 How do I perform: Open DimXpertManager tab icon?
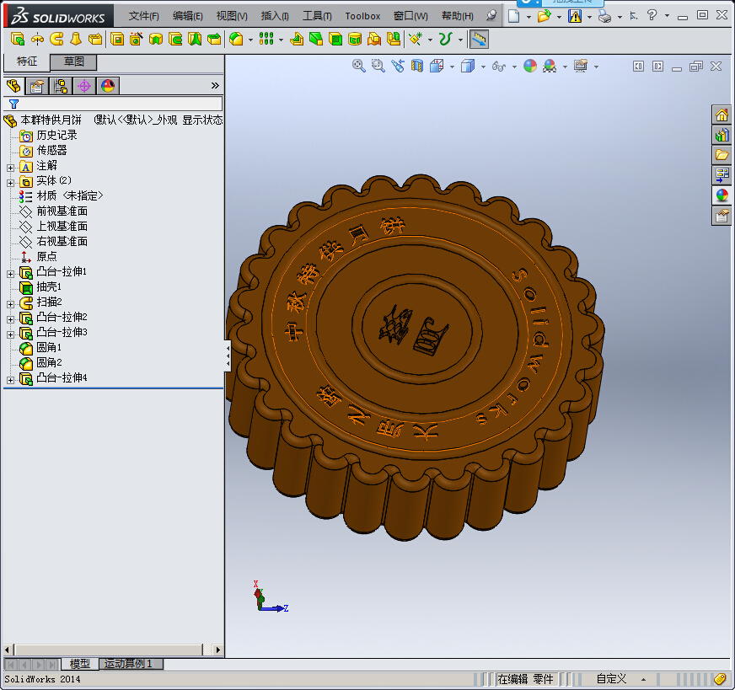pyautogui.click(x=84, y=86)
